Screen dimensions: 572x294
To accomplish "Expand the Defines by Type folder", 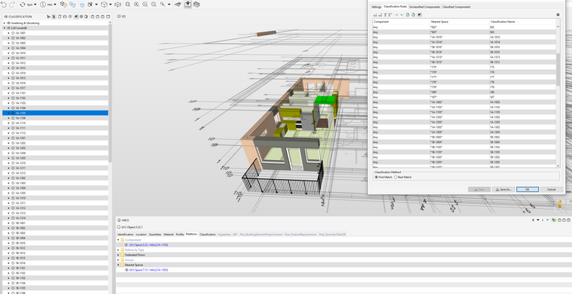I will tap(118, 250).
